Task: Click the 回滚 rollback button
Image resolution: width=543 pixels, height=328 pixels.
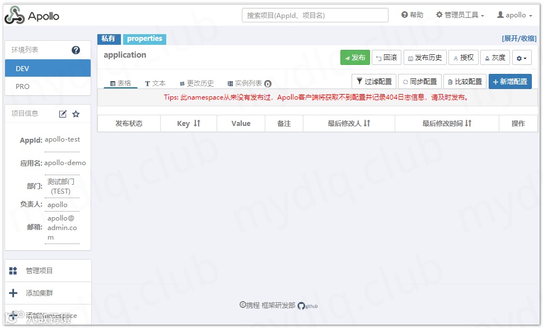Action: click(x=386, y=58)
